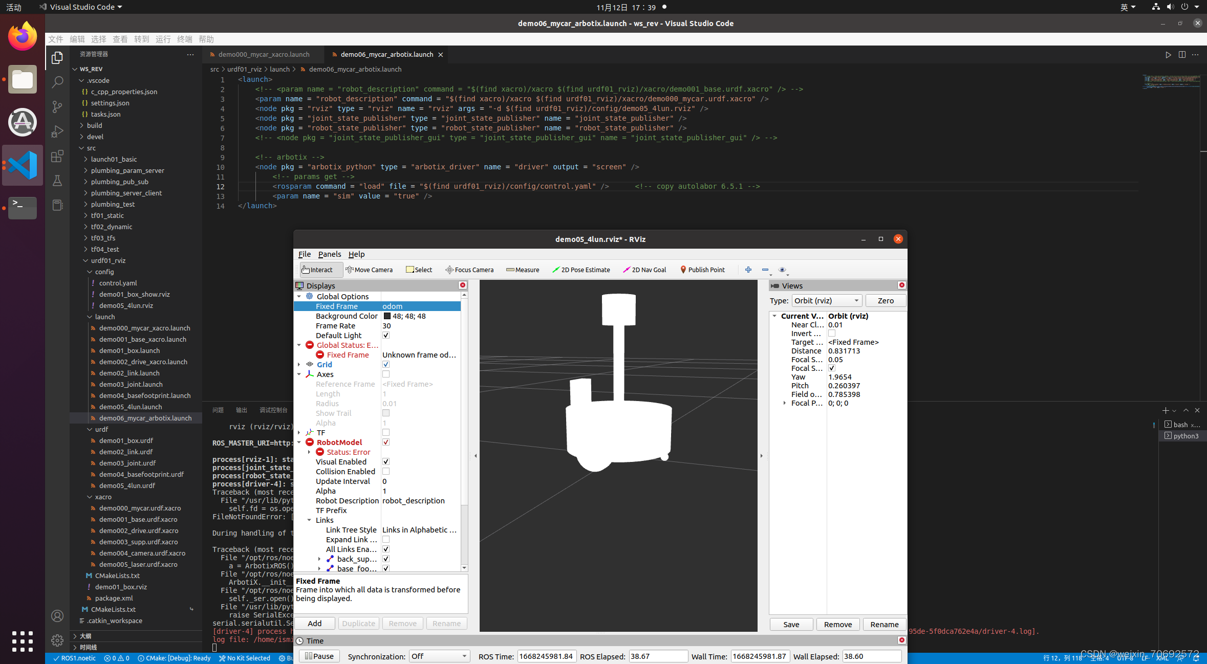The width and height of the screenshot is (1207, 664).
Task: Close the Time panel in RViz
Action: click(x=902, y=640)
